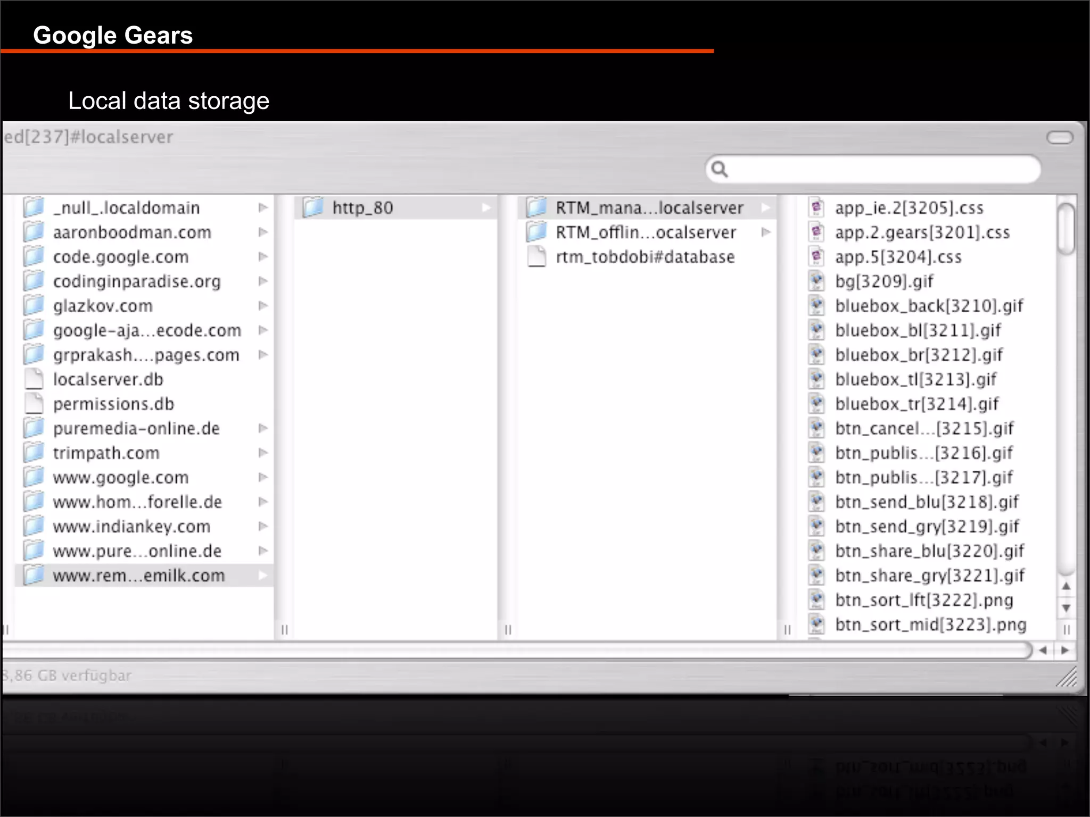Click the www.indiankey.com folder icon
The height and width of the screenshot is (817, 1090).
tap(34, 526)
